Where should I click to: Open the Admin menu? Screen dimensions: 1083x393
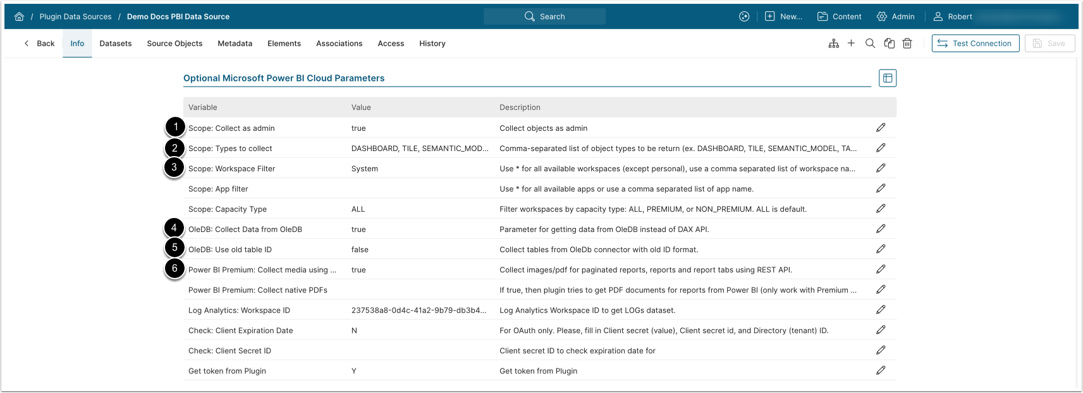(x=895, y=16)
